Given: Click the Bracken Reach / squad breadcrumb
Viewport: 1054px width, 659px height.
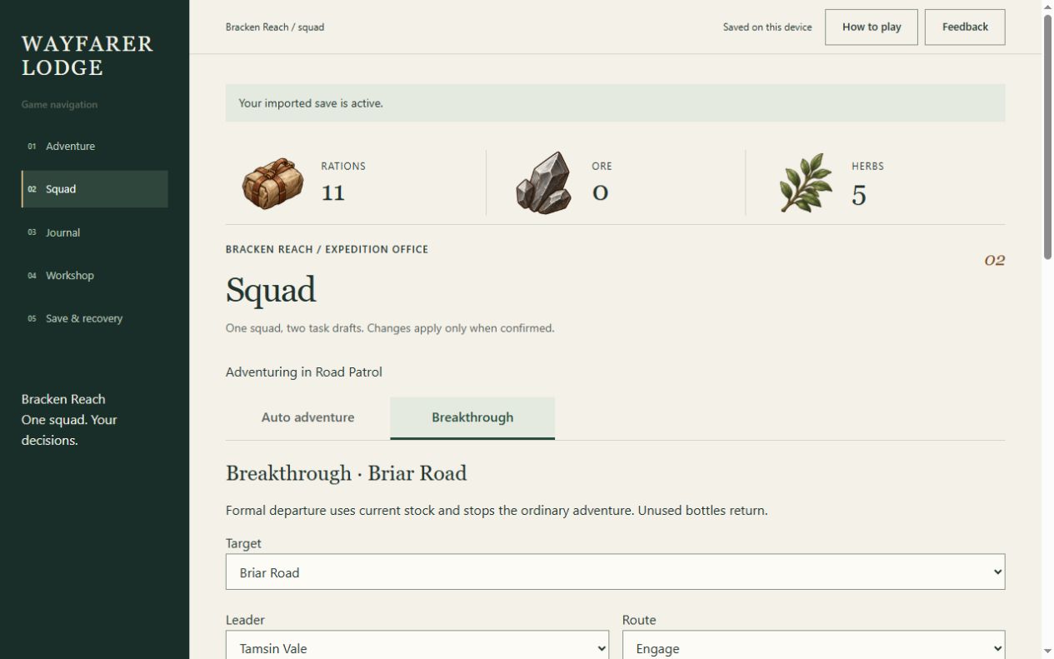Looking at the screenshot, I should pos(275,27).
